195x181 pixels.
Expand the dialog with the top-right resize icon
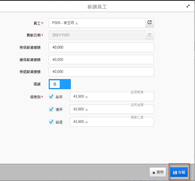[188, 6]
